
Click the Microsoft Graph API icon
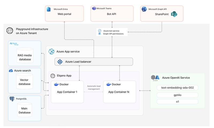tap(144, 9)
